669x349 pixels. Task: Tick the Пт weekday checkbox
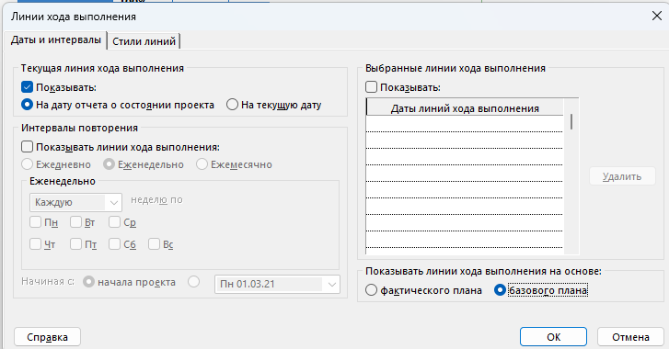click(x=76, y=244)
